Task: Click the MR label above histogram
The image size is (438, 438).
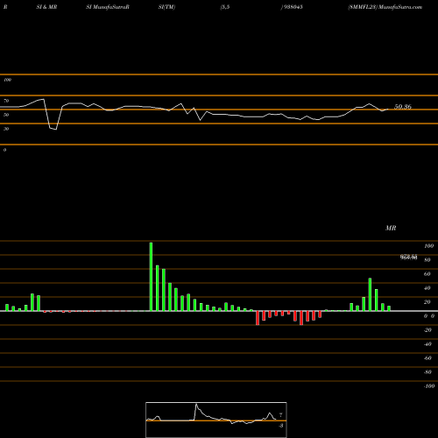Action: click(x=391, y=228)
